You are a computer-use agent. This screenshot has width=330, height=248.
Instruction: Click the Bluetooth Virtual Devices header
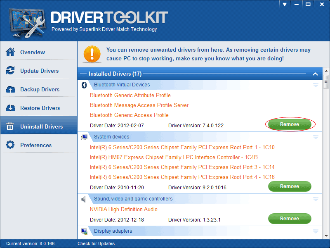(122, 85)
